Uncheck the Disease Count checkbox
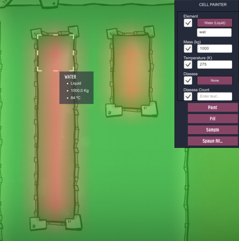239x241 pixels. coord(188,96)
